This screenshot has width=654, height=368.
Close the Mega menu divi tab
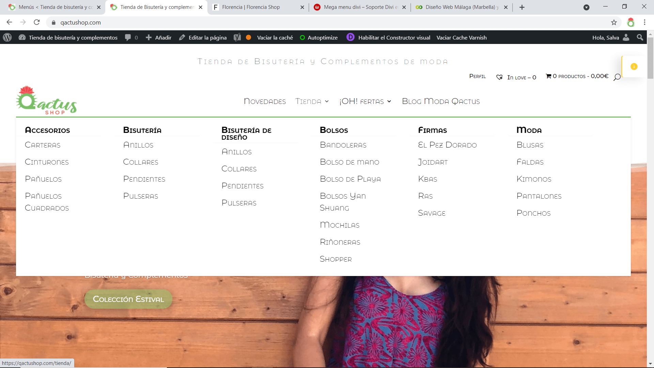404,7
